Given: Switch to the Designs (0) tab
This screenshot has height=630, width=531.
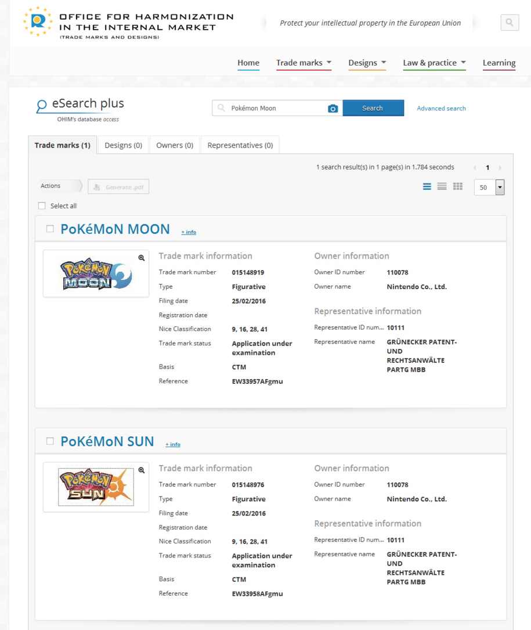Looking at the screenshot, I should [x=123, y=145].
